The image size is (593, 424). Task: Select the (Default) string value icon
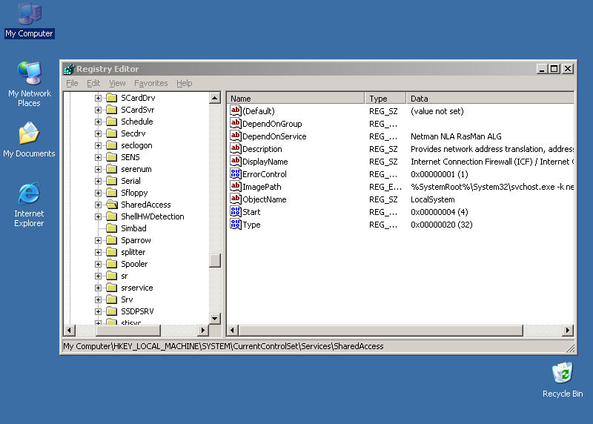coord(235,111)
